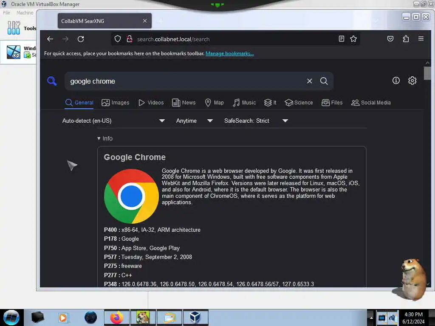Open the Map category tab
The image size is (435, 326).
click(214, 103)
